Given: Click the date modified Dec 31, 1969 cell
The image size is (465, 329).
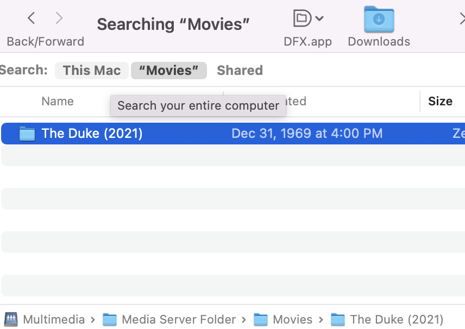Looking at the screenshot, I should [x=307, y=134].
